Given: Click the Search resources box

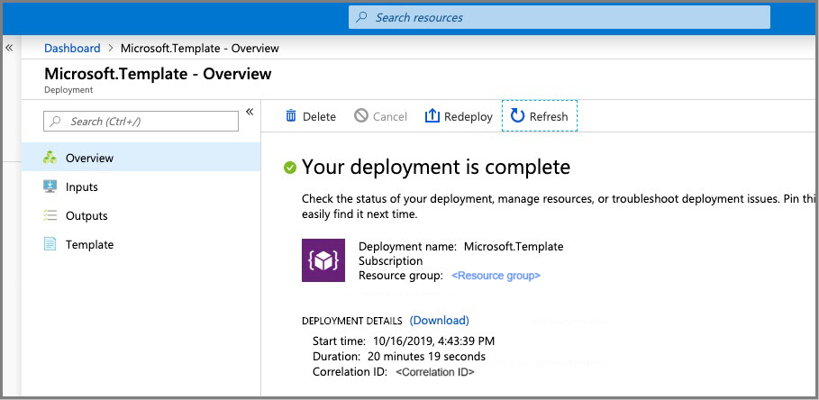Looking at the screenshot, I should (559, 17).
